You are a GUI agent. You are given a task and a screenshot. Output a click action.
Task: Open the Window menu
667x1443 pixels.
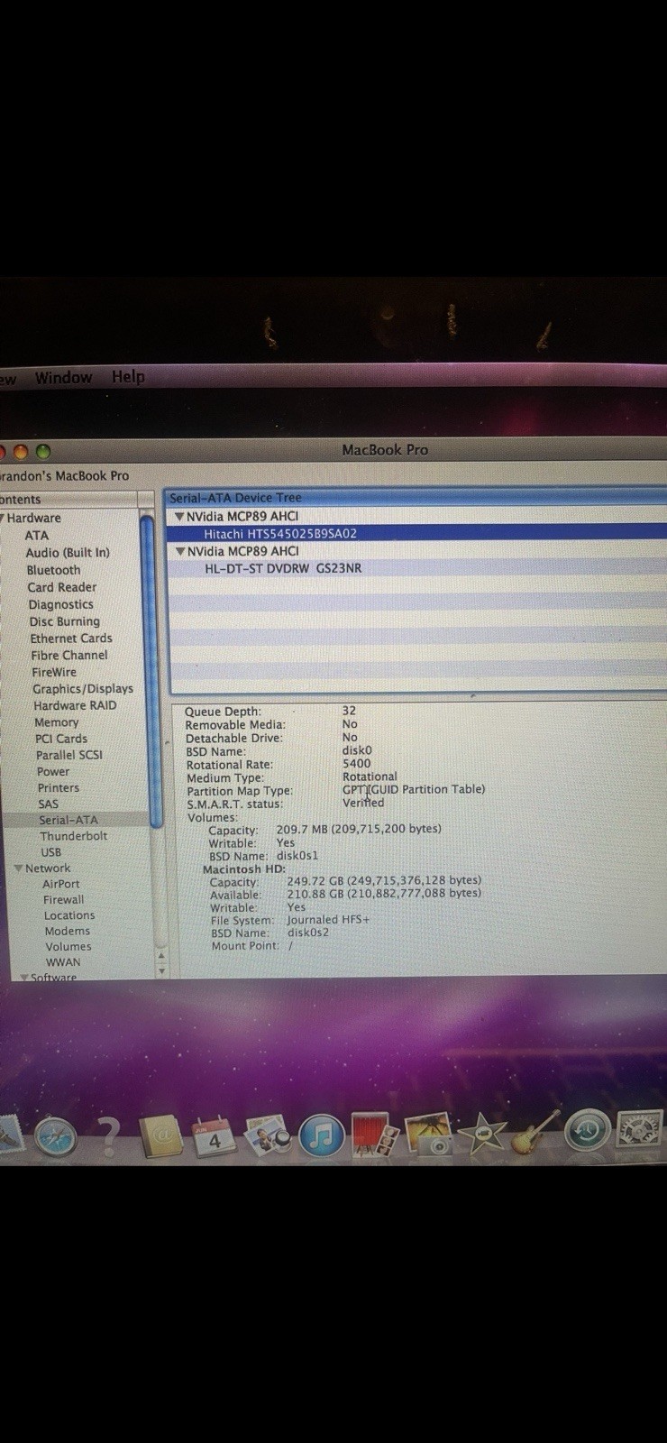point(63,377)
